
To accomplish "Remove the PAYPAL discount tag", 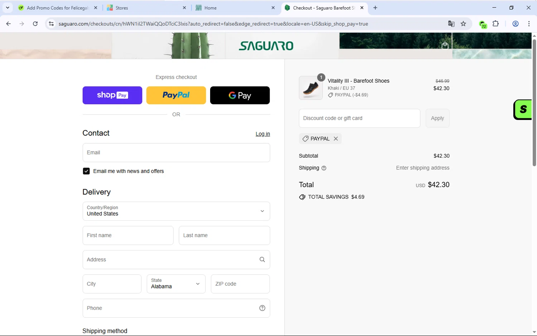I will pos(336,139).
